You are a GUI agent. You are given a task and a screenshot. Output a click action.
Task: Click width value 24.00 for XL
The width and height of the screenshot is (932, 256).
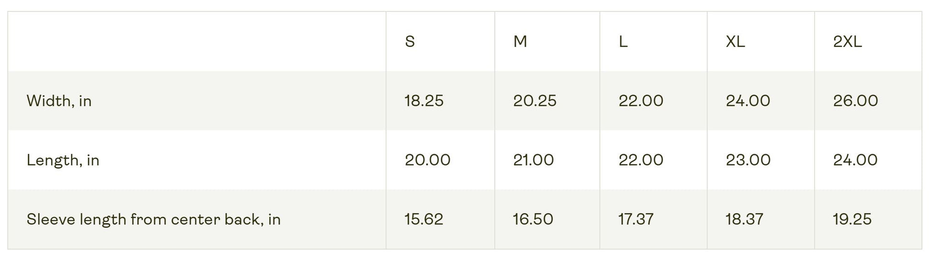pos(748,101)
